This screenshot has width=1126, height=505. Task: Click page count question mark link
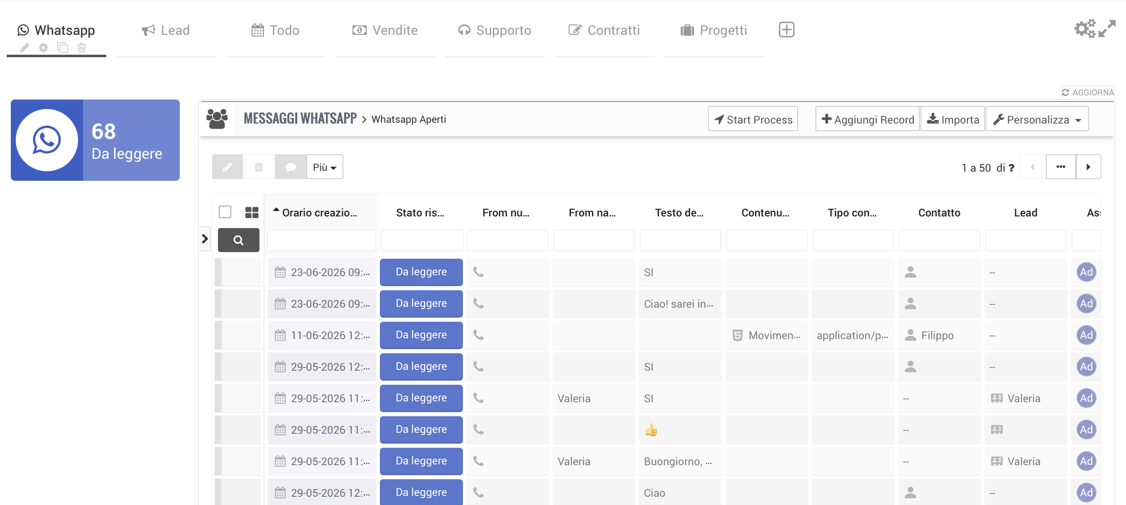coord(1011,168)
